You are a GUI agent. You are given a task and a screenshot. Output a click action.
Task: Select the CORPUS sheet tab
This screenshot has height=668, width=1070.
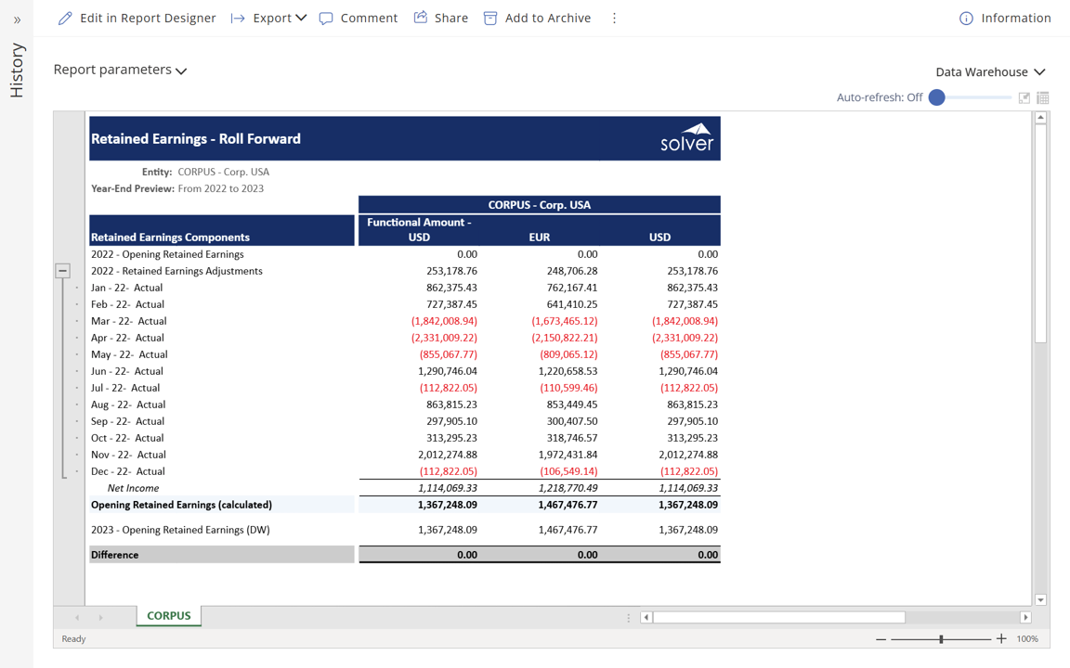coord(168,616)
